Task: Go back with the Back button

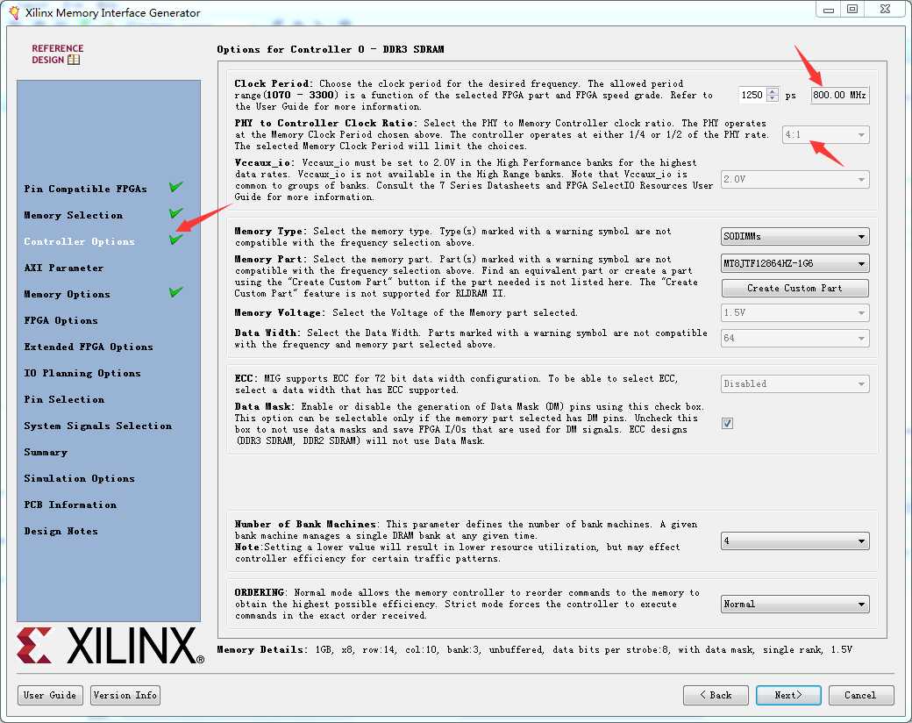Action: pos(716,695)
